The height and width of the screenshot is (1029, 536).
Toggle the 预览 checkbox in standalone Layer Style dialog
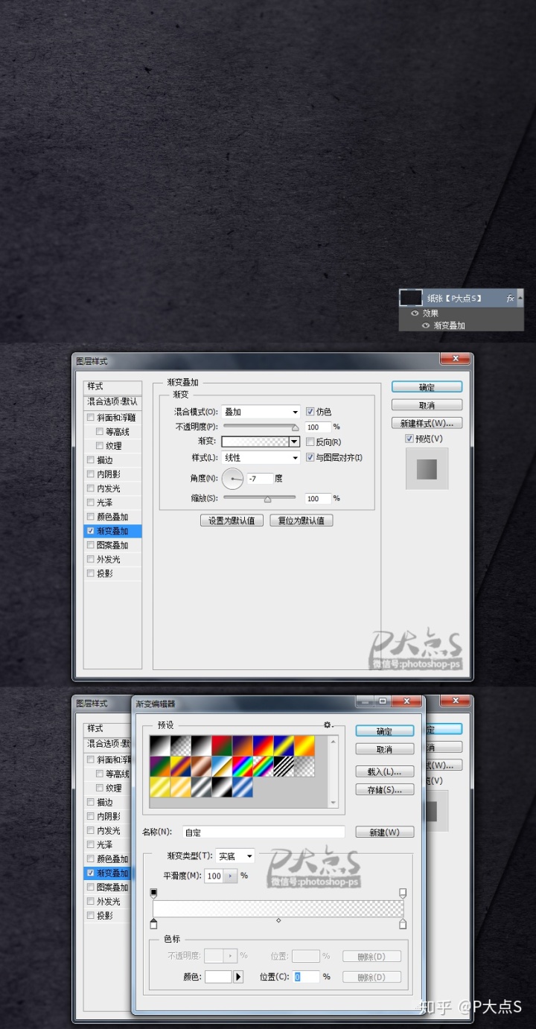point(409,439)
